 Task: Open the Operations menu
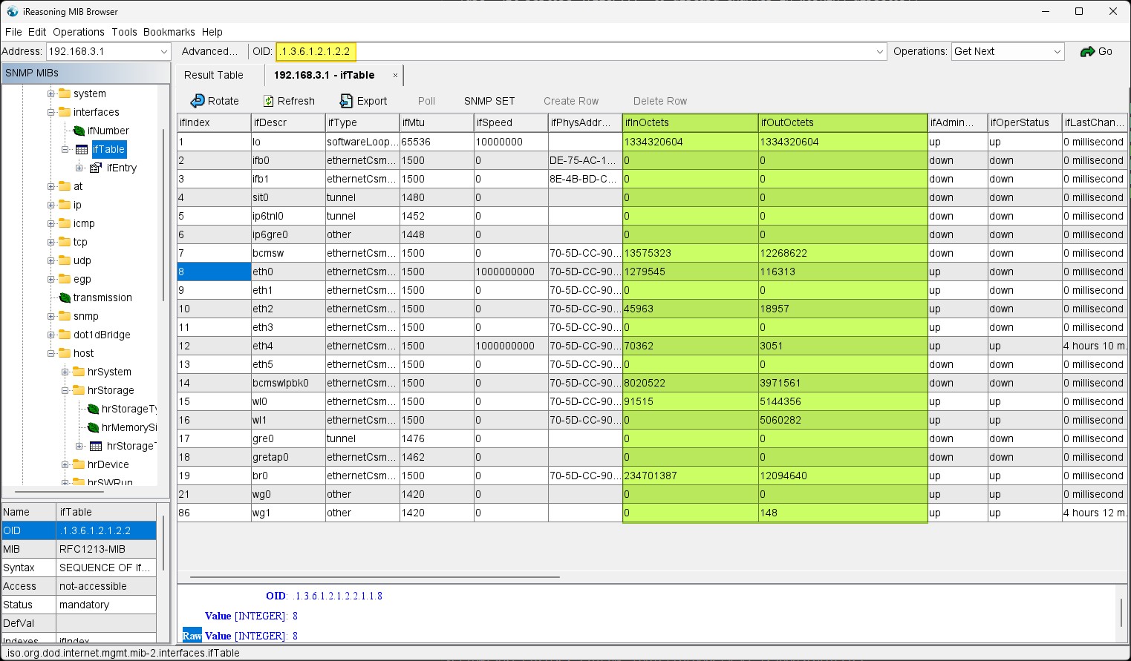(x=79, y=32)
